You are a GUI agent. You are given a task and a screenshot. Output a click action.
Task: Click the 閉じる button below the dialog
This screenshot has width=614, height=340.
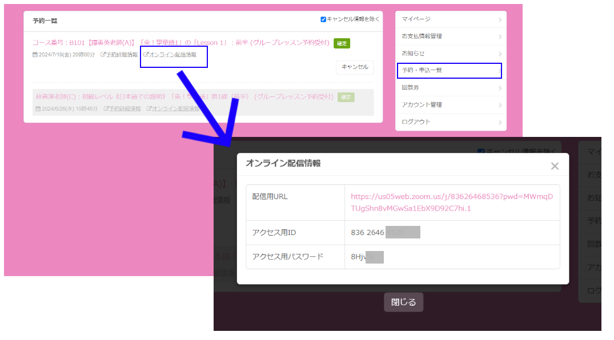pyautogui.click(x=403, y=302)
